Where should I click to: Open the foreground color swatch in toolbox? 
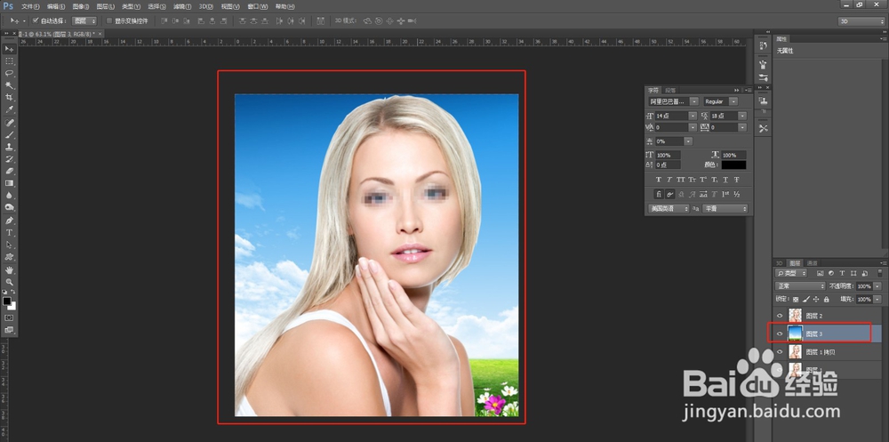(x=7, y=301)
